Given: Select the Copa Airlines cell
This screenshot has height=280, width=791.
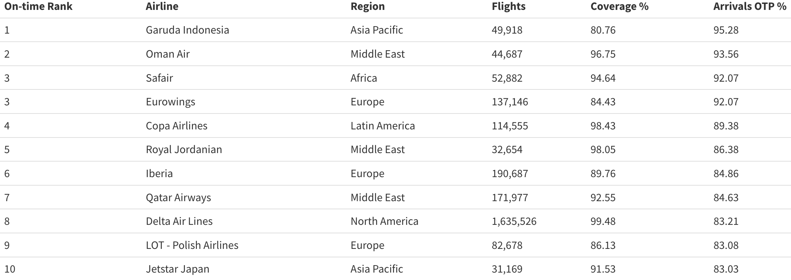Looking at the screenshot, I should click(x=176, y=126).
